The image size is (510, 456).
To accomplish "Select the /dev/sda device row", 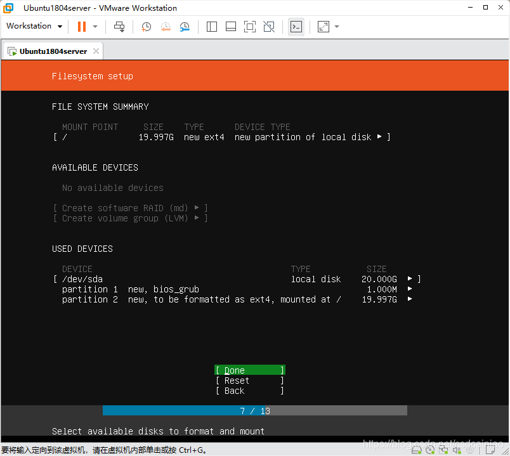I will pyautogui.click(x=237, y=279).
